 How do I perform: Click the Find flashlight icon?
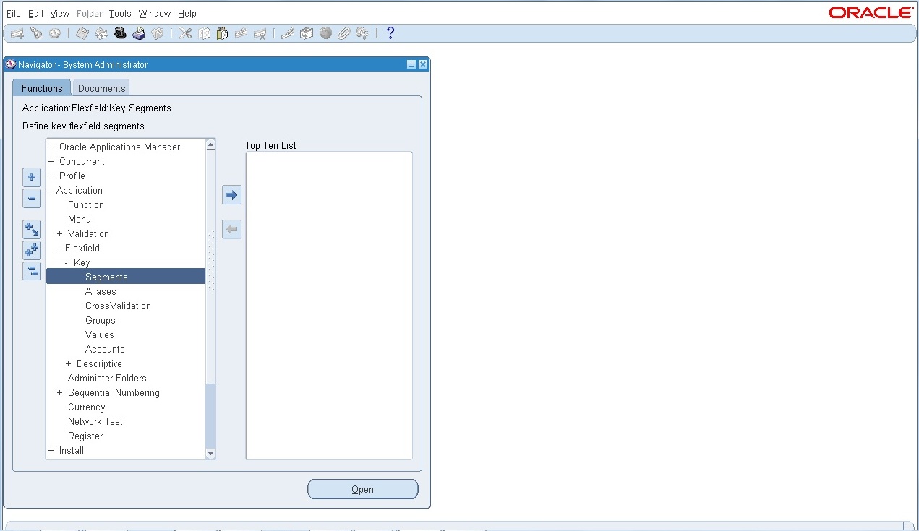[35, 33]
